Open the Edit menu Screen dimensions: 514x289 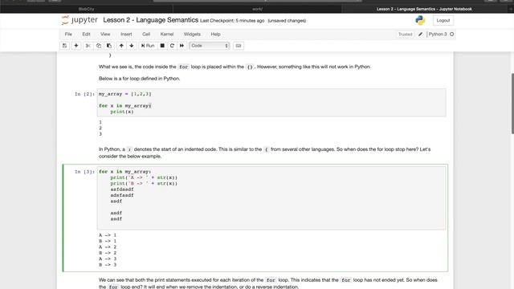[x=86, y=34]
